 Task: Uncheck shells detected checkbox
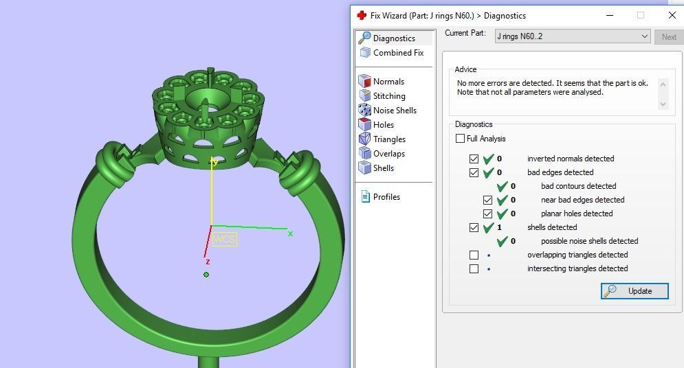[474, 227]
